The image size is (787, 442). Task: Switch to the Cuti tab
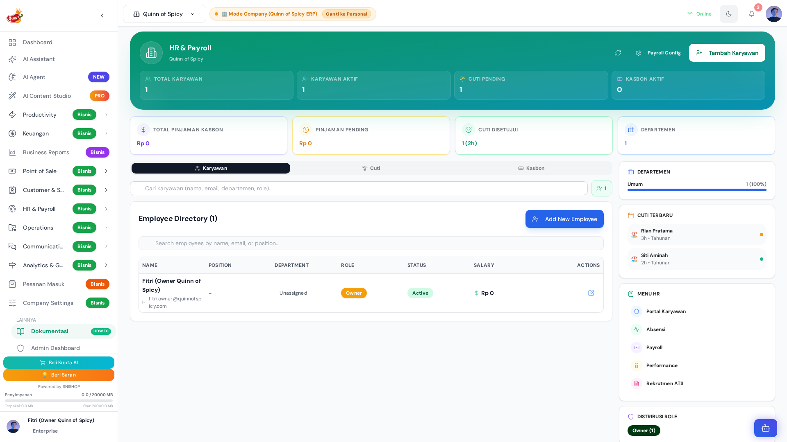(371, 168)
